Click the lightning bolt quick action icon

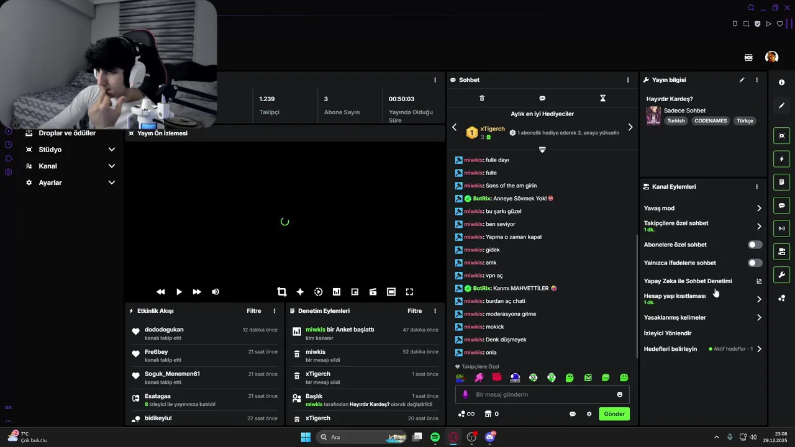tap(781, 159)
